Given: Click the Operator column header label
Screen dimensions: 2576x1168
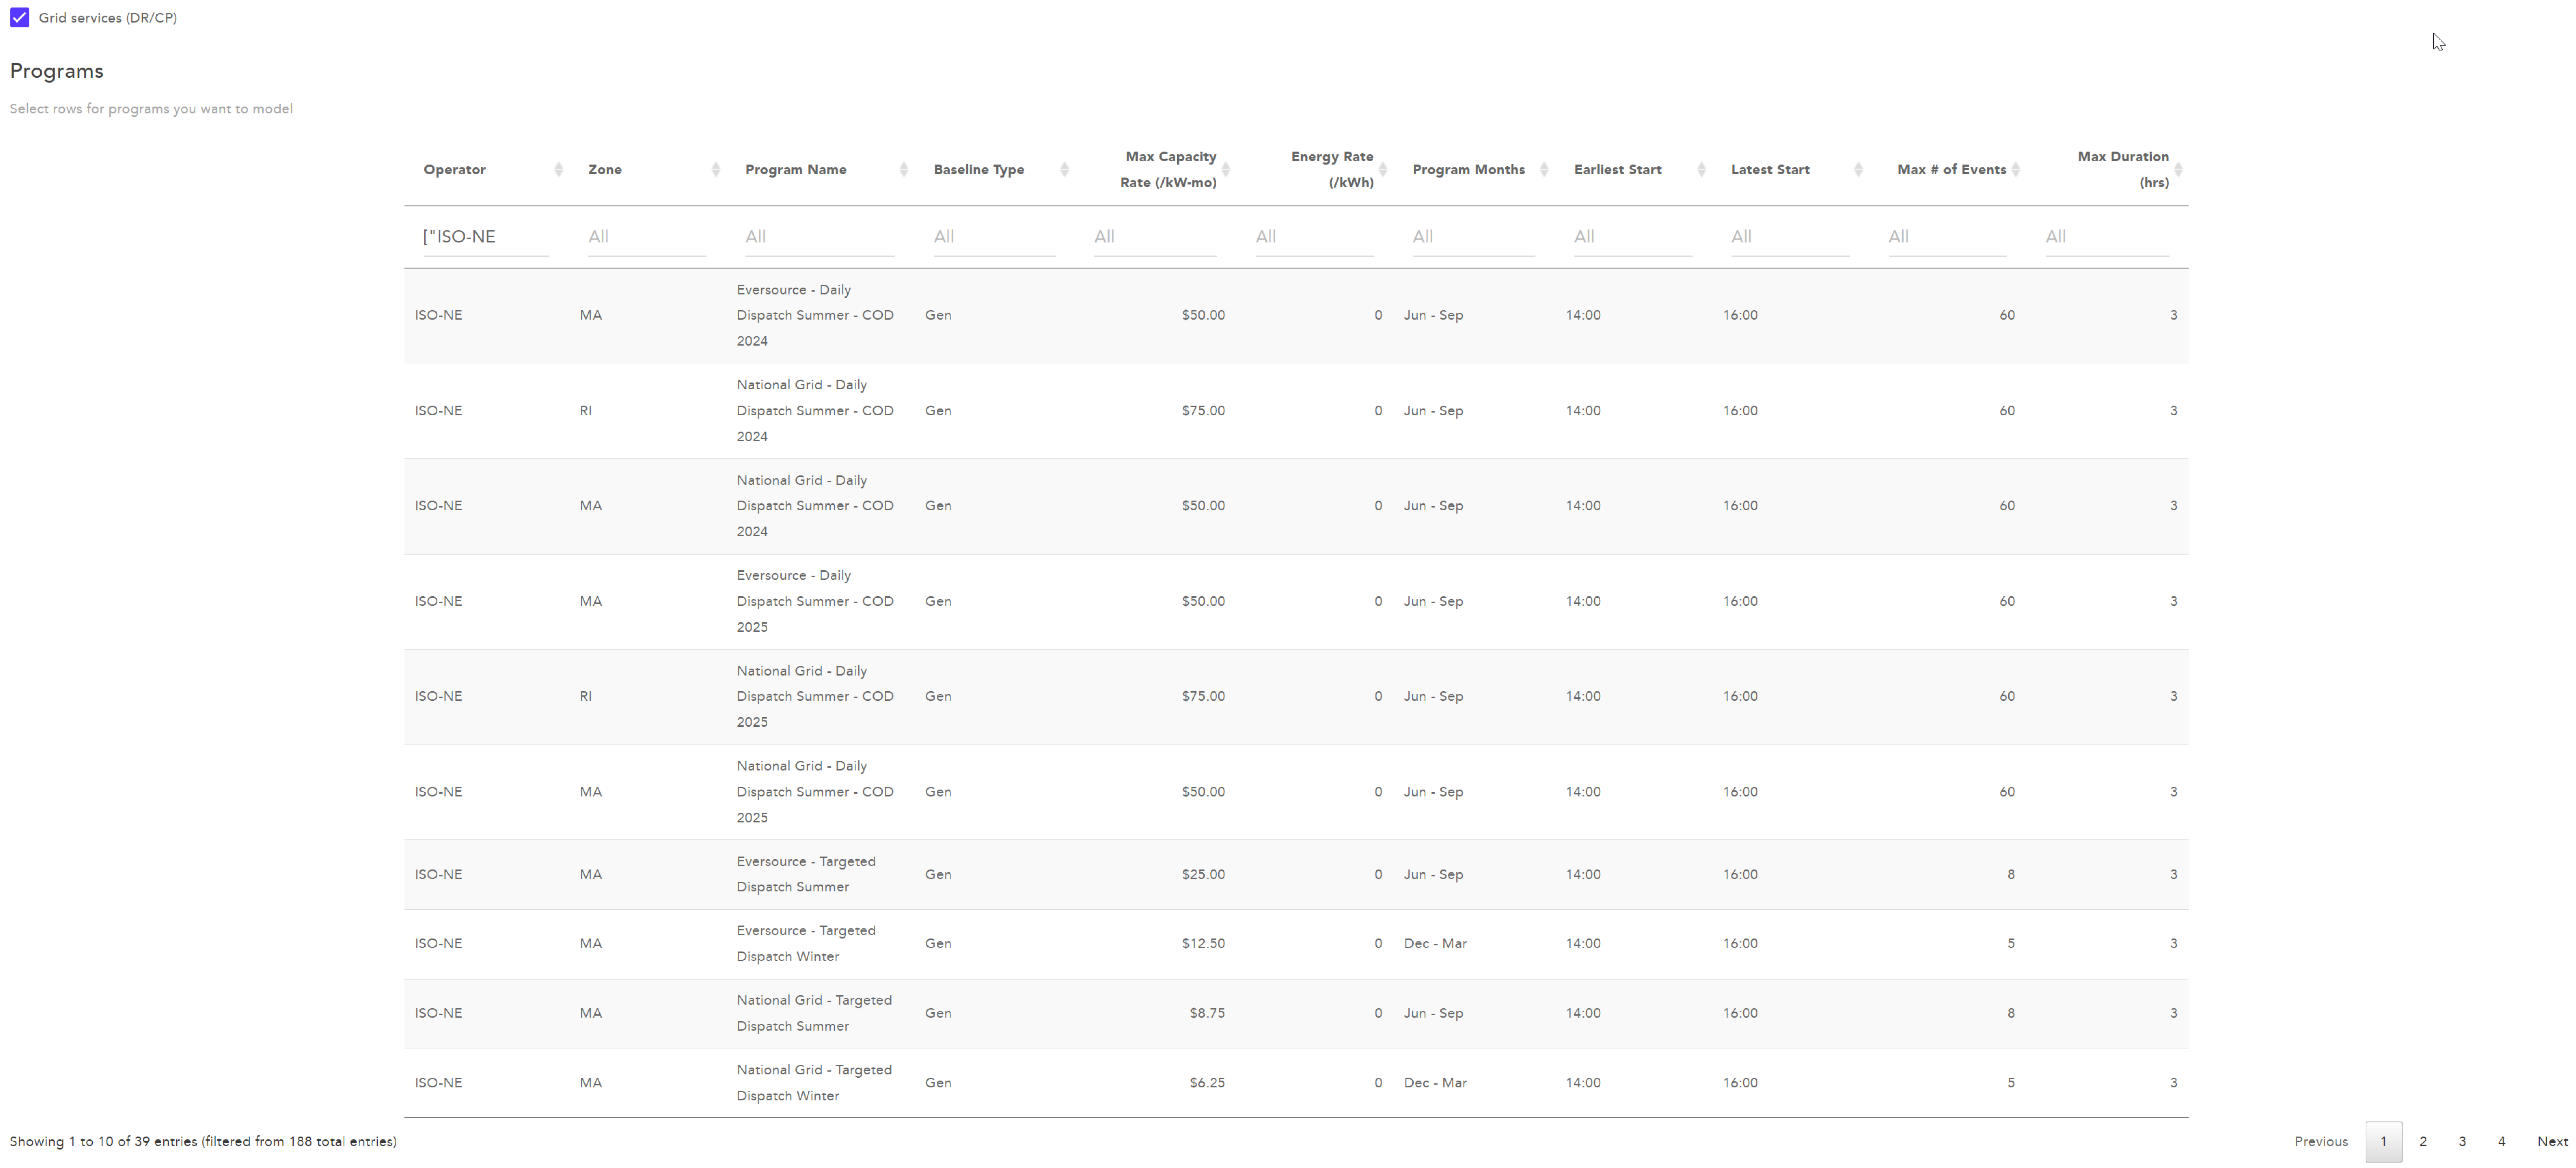Looking at the screenshot, I should coord(455,170).
